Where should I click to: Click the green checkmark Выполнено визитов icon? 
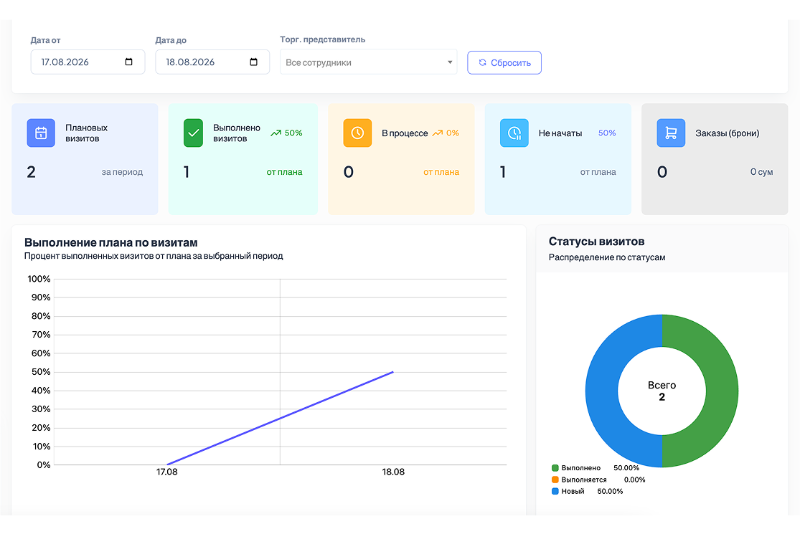(x=194, y=133)
